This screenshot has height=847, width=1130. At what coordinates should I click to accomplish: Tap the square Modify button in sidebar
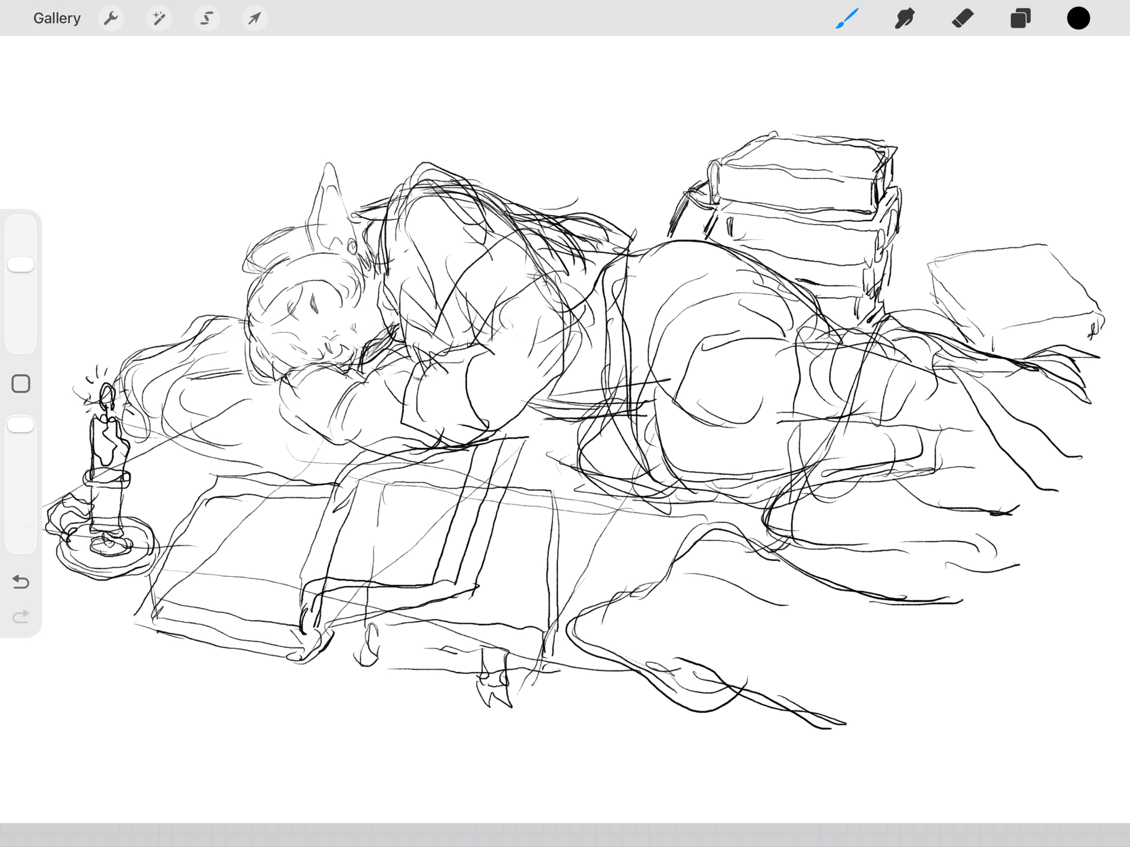pyautogui.click(x=21, y=384)
